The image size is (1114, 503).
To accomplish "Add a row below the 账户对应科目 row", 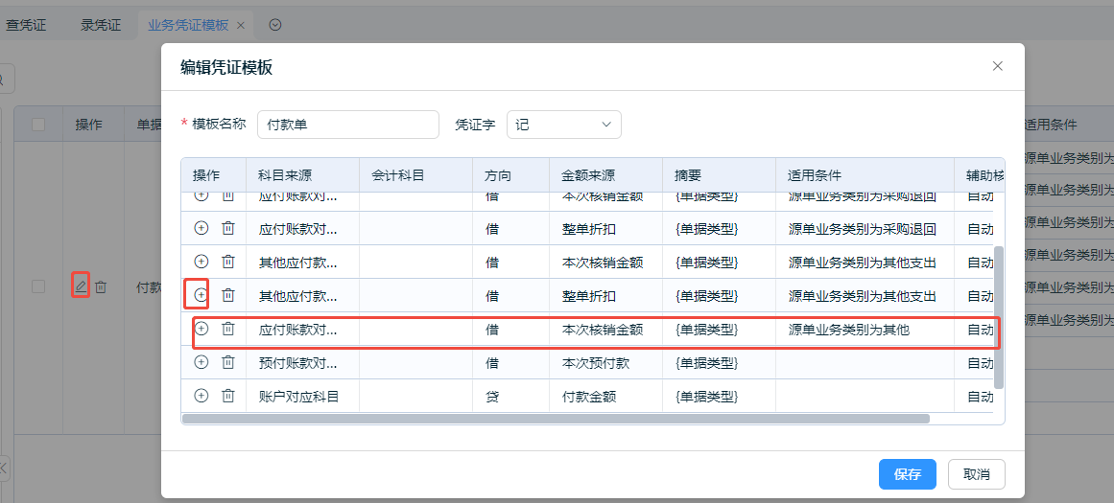I will click(201, 395).
